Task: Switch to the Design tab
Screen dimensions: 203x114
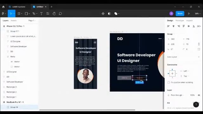Action: click(x=170, y=21)
